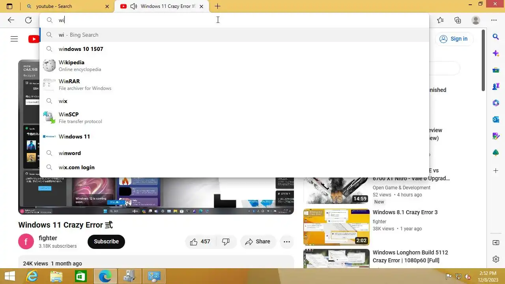Open the YouTube hamburger menu
The image size is (505, 284).
(14, 39)
